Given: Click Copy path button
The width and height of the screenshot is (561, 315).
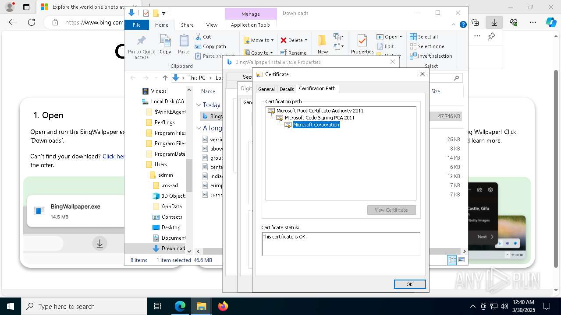Looking at the screenshot, I should click(210, 46).
